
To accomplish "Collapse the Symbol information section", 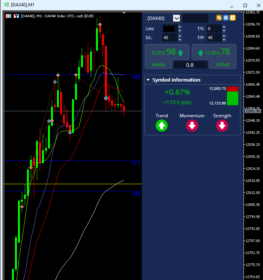I will tap(148, 80).
